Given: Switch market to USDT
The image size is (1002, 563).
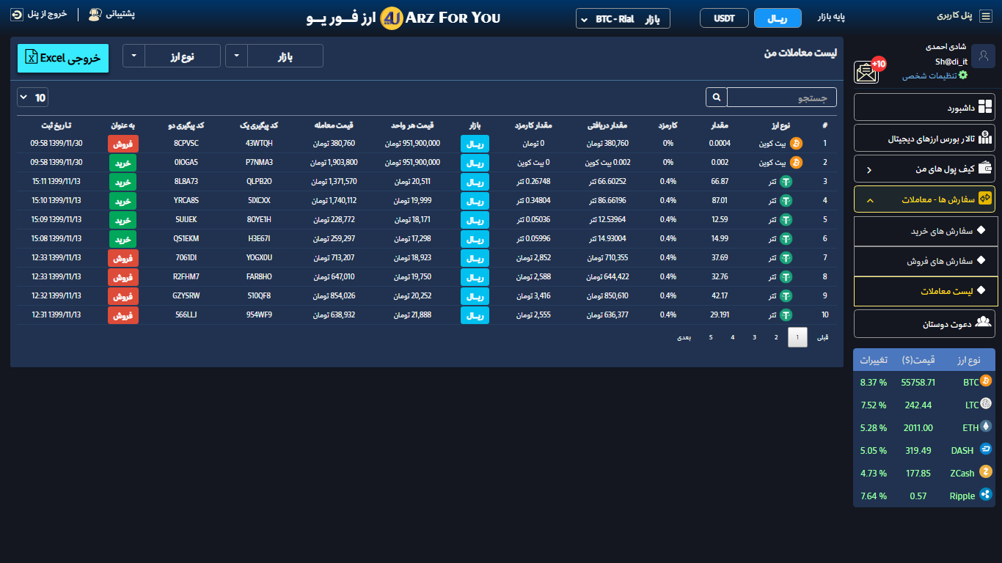Looking at the screenshot, I should coord(724,18).
